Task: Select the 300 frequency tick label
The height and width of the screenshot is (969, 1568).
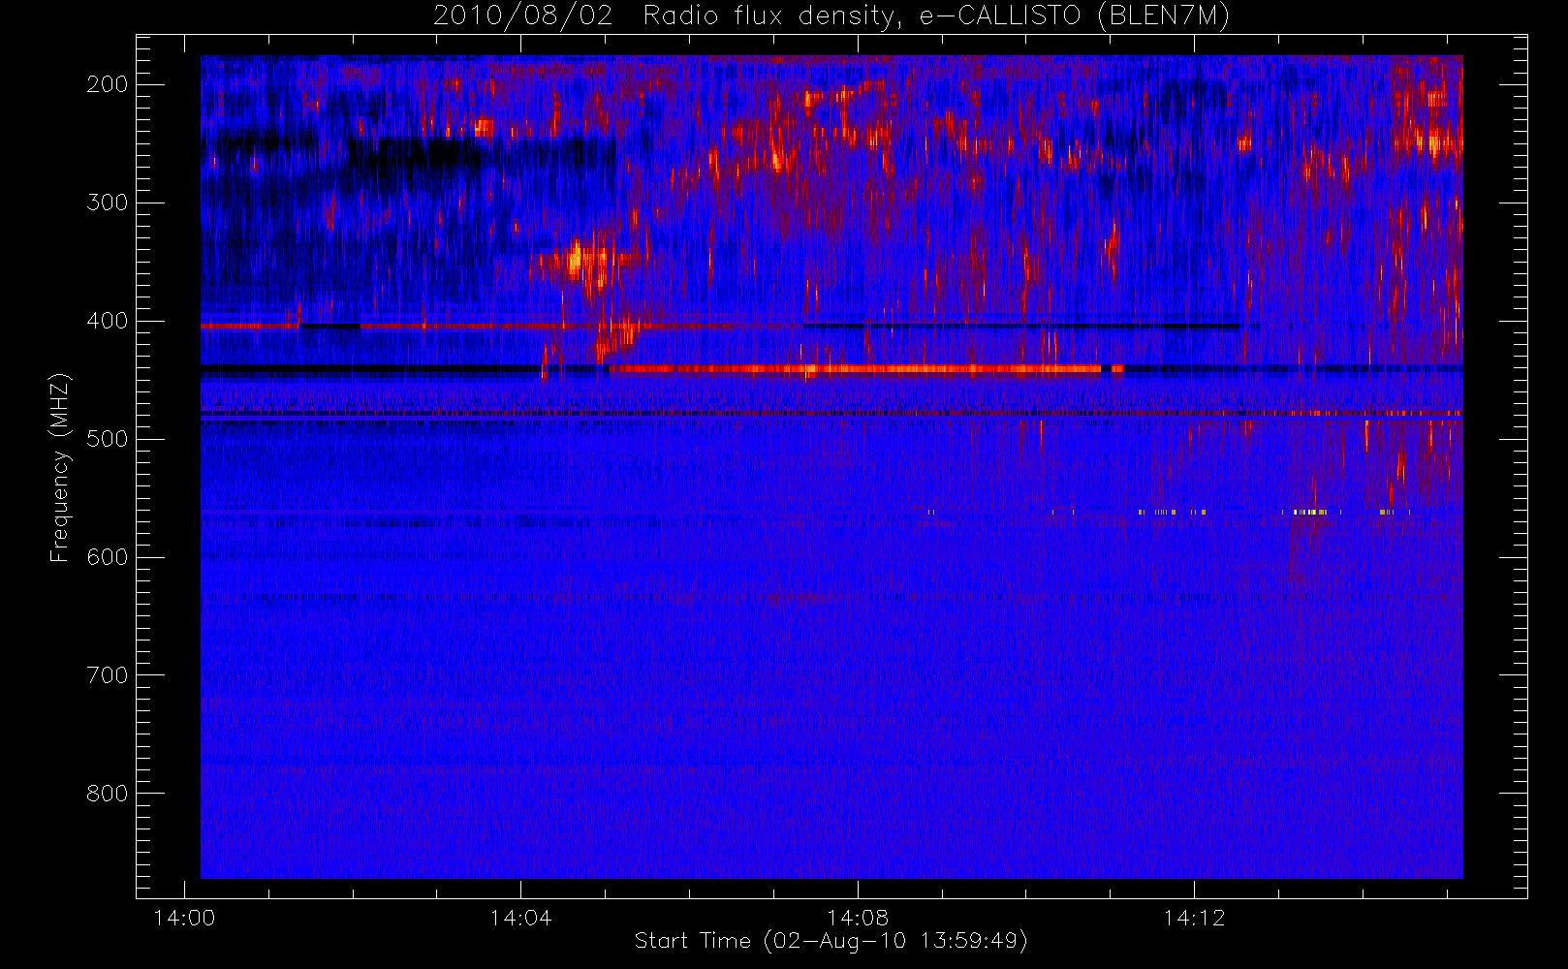Action: point(108,203)
